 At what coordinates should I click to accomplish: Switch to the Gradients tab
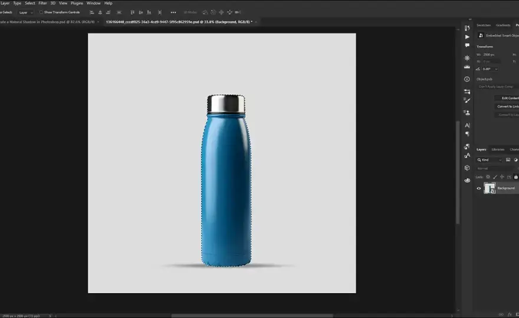click(x=503, y=25)
